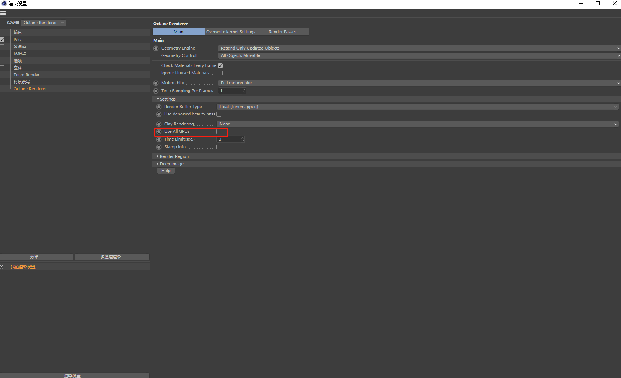Viewport: 621px width, 378px height.
Task: Click the animation dot beside Clay Rendering
Action: click(x=159, y=124)
